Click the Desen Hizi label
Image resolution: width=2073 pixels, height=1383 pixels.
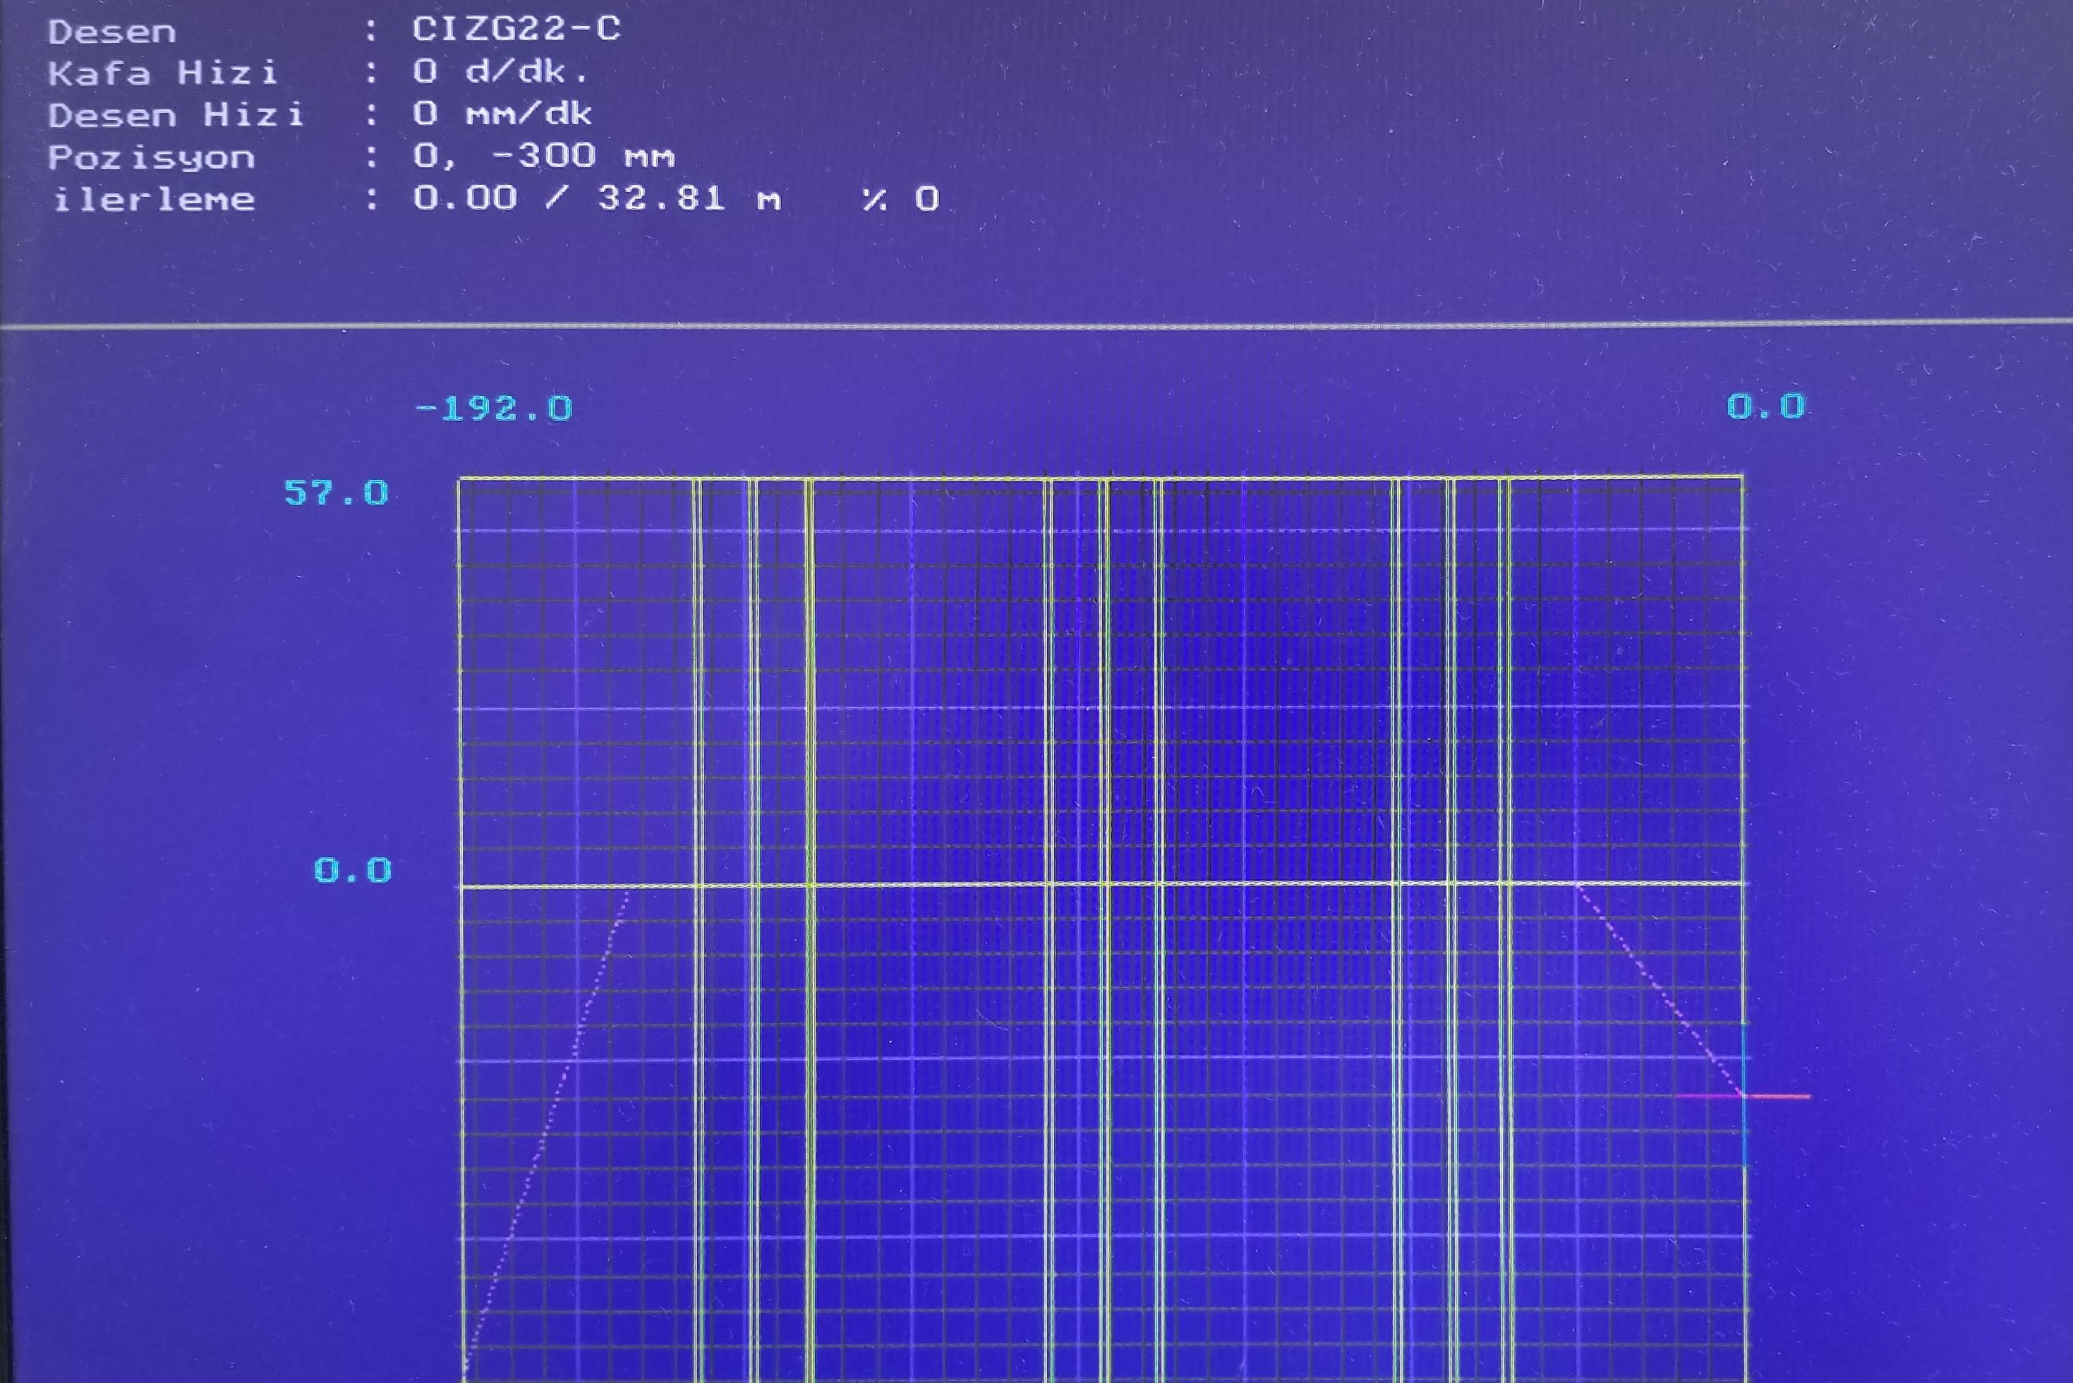(176, 114)
